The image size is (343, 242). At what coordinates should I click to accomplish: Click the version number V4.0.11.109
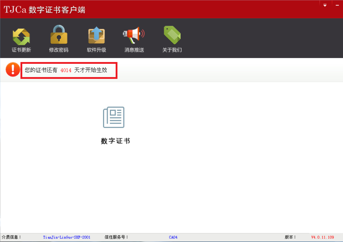322,237
